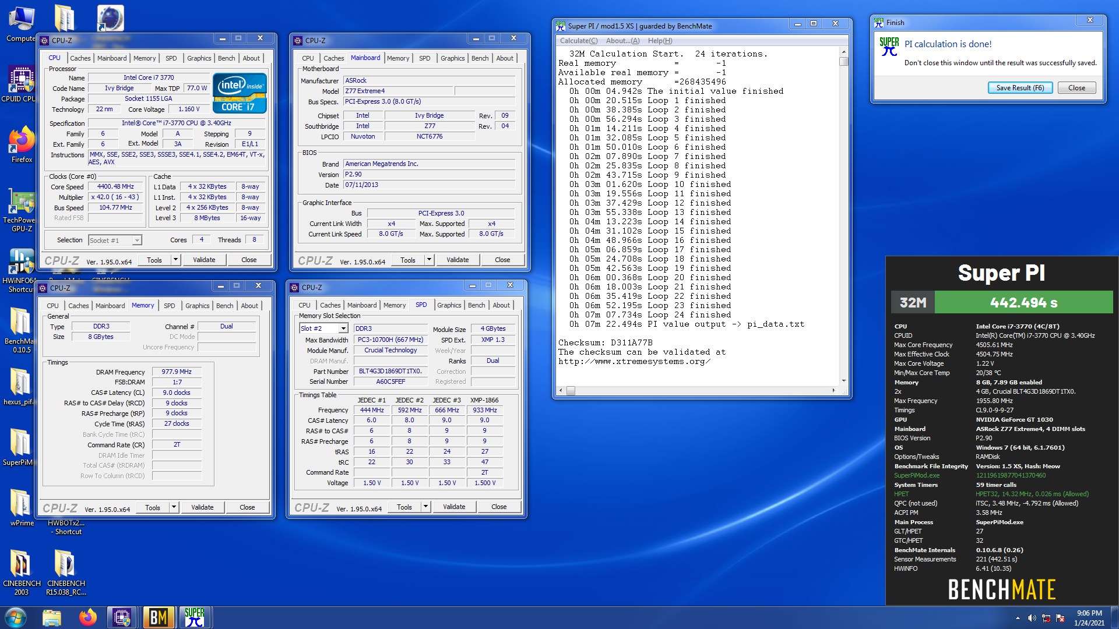Open the BenchMate 0.10.5 folder

pos(20,329)
